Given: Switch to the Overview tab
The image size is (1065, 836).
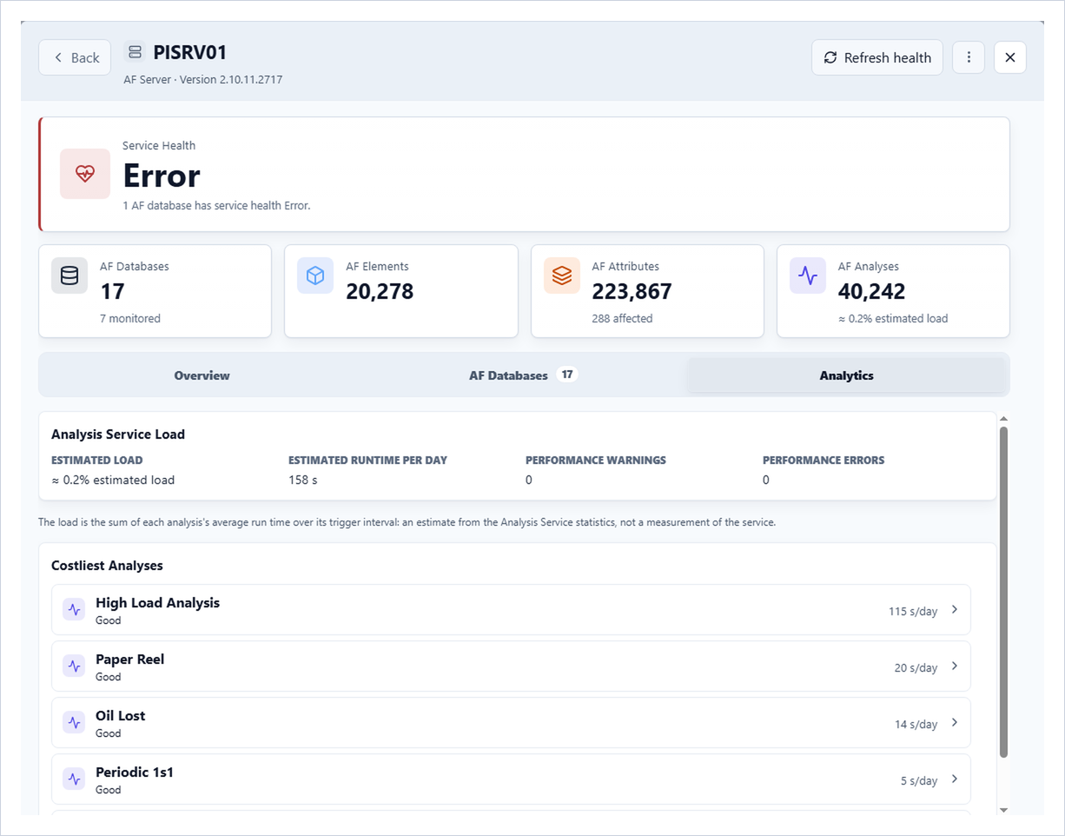Looking at the screenshot, I should pos(202,375).
